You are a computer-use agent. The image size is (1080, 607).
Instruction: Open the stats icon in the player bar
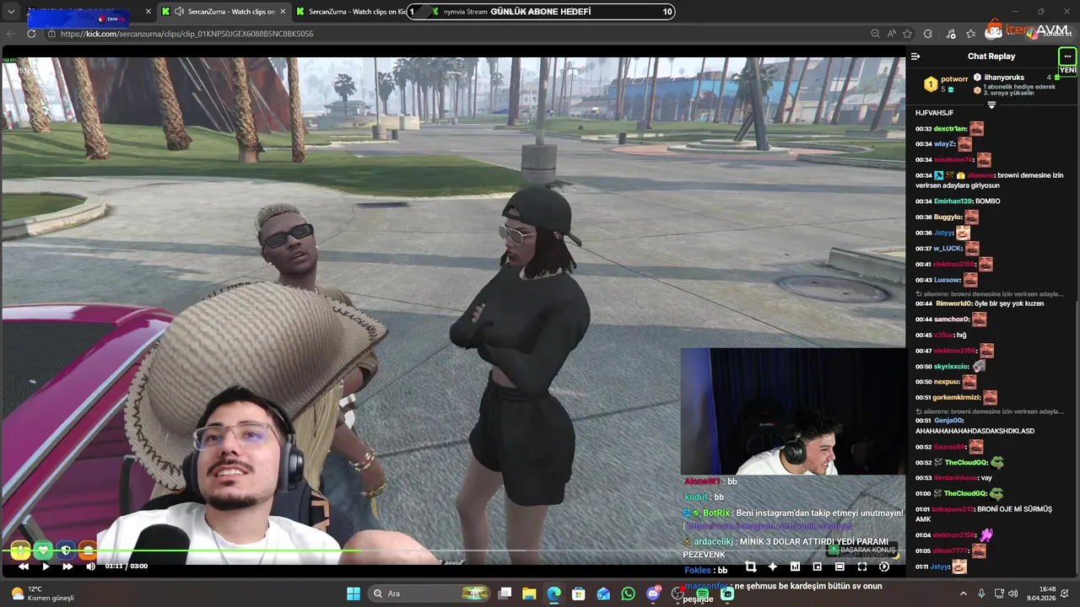[x=795, y=567]
